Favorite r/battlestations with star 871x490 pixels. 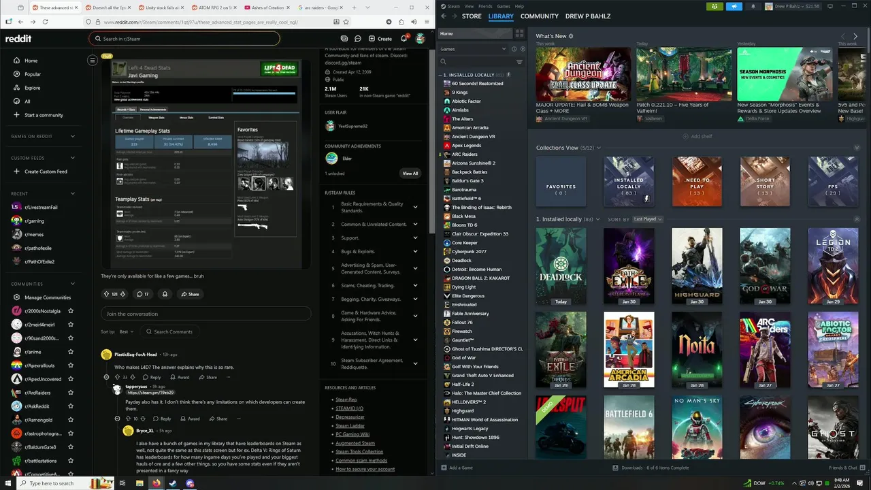(71, 461)
